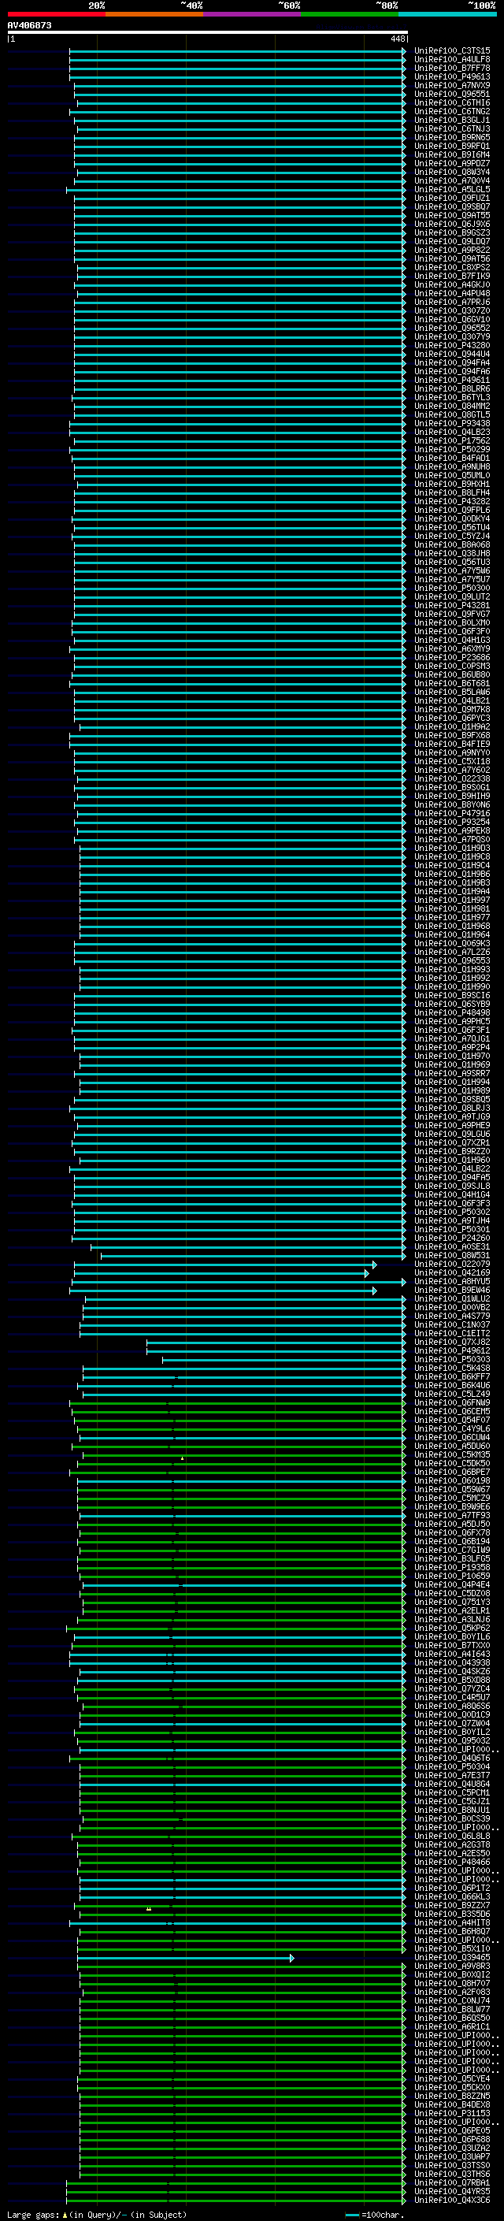The image size is (504, 2221).
Task: Click the yellow gap marker on B9ZZX7 row
Action: pos(148,1909)
